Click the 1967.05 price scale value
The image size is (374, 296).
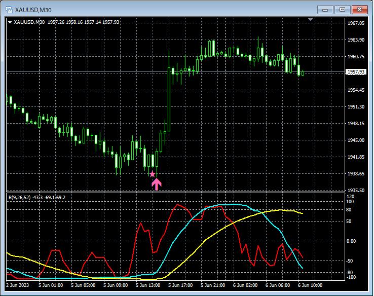pyautogui.click(x=356, y=23)
